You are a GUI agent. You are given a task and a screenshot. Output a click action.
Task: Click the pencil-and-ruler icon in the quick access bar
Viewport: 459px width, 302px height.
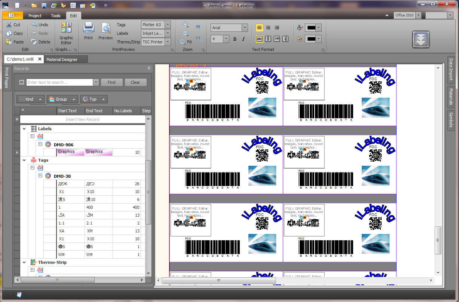tap(63, 5)
